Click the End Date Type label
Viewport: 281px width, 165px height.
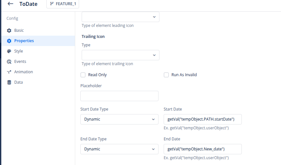coord(93,139)
